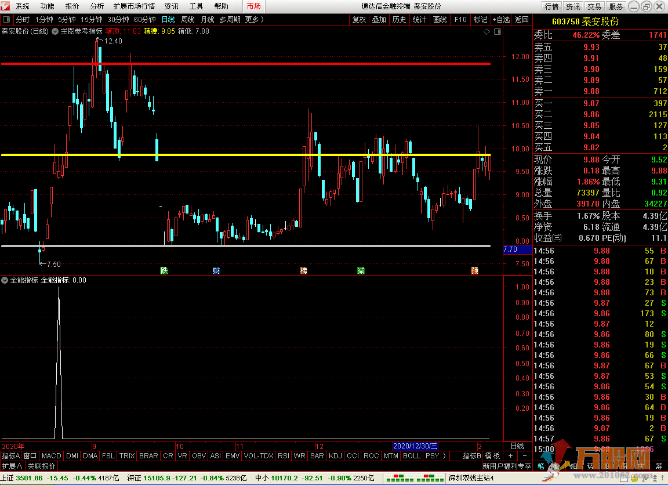Switch to 15分钟 chart period
The height and width of the screenshot is (485, 668).
pyautogui.click(x=92, y=20)
